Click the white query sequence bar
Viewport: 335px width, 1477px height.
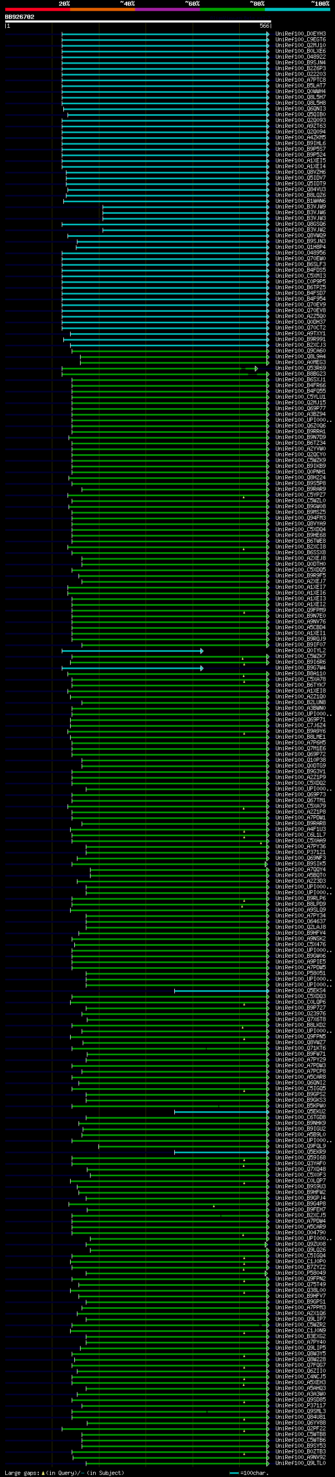(x=138, y=21)
